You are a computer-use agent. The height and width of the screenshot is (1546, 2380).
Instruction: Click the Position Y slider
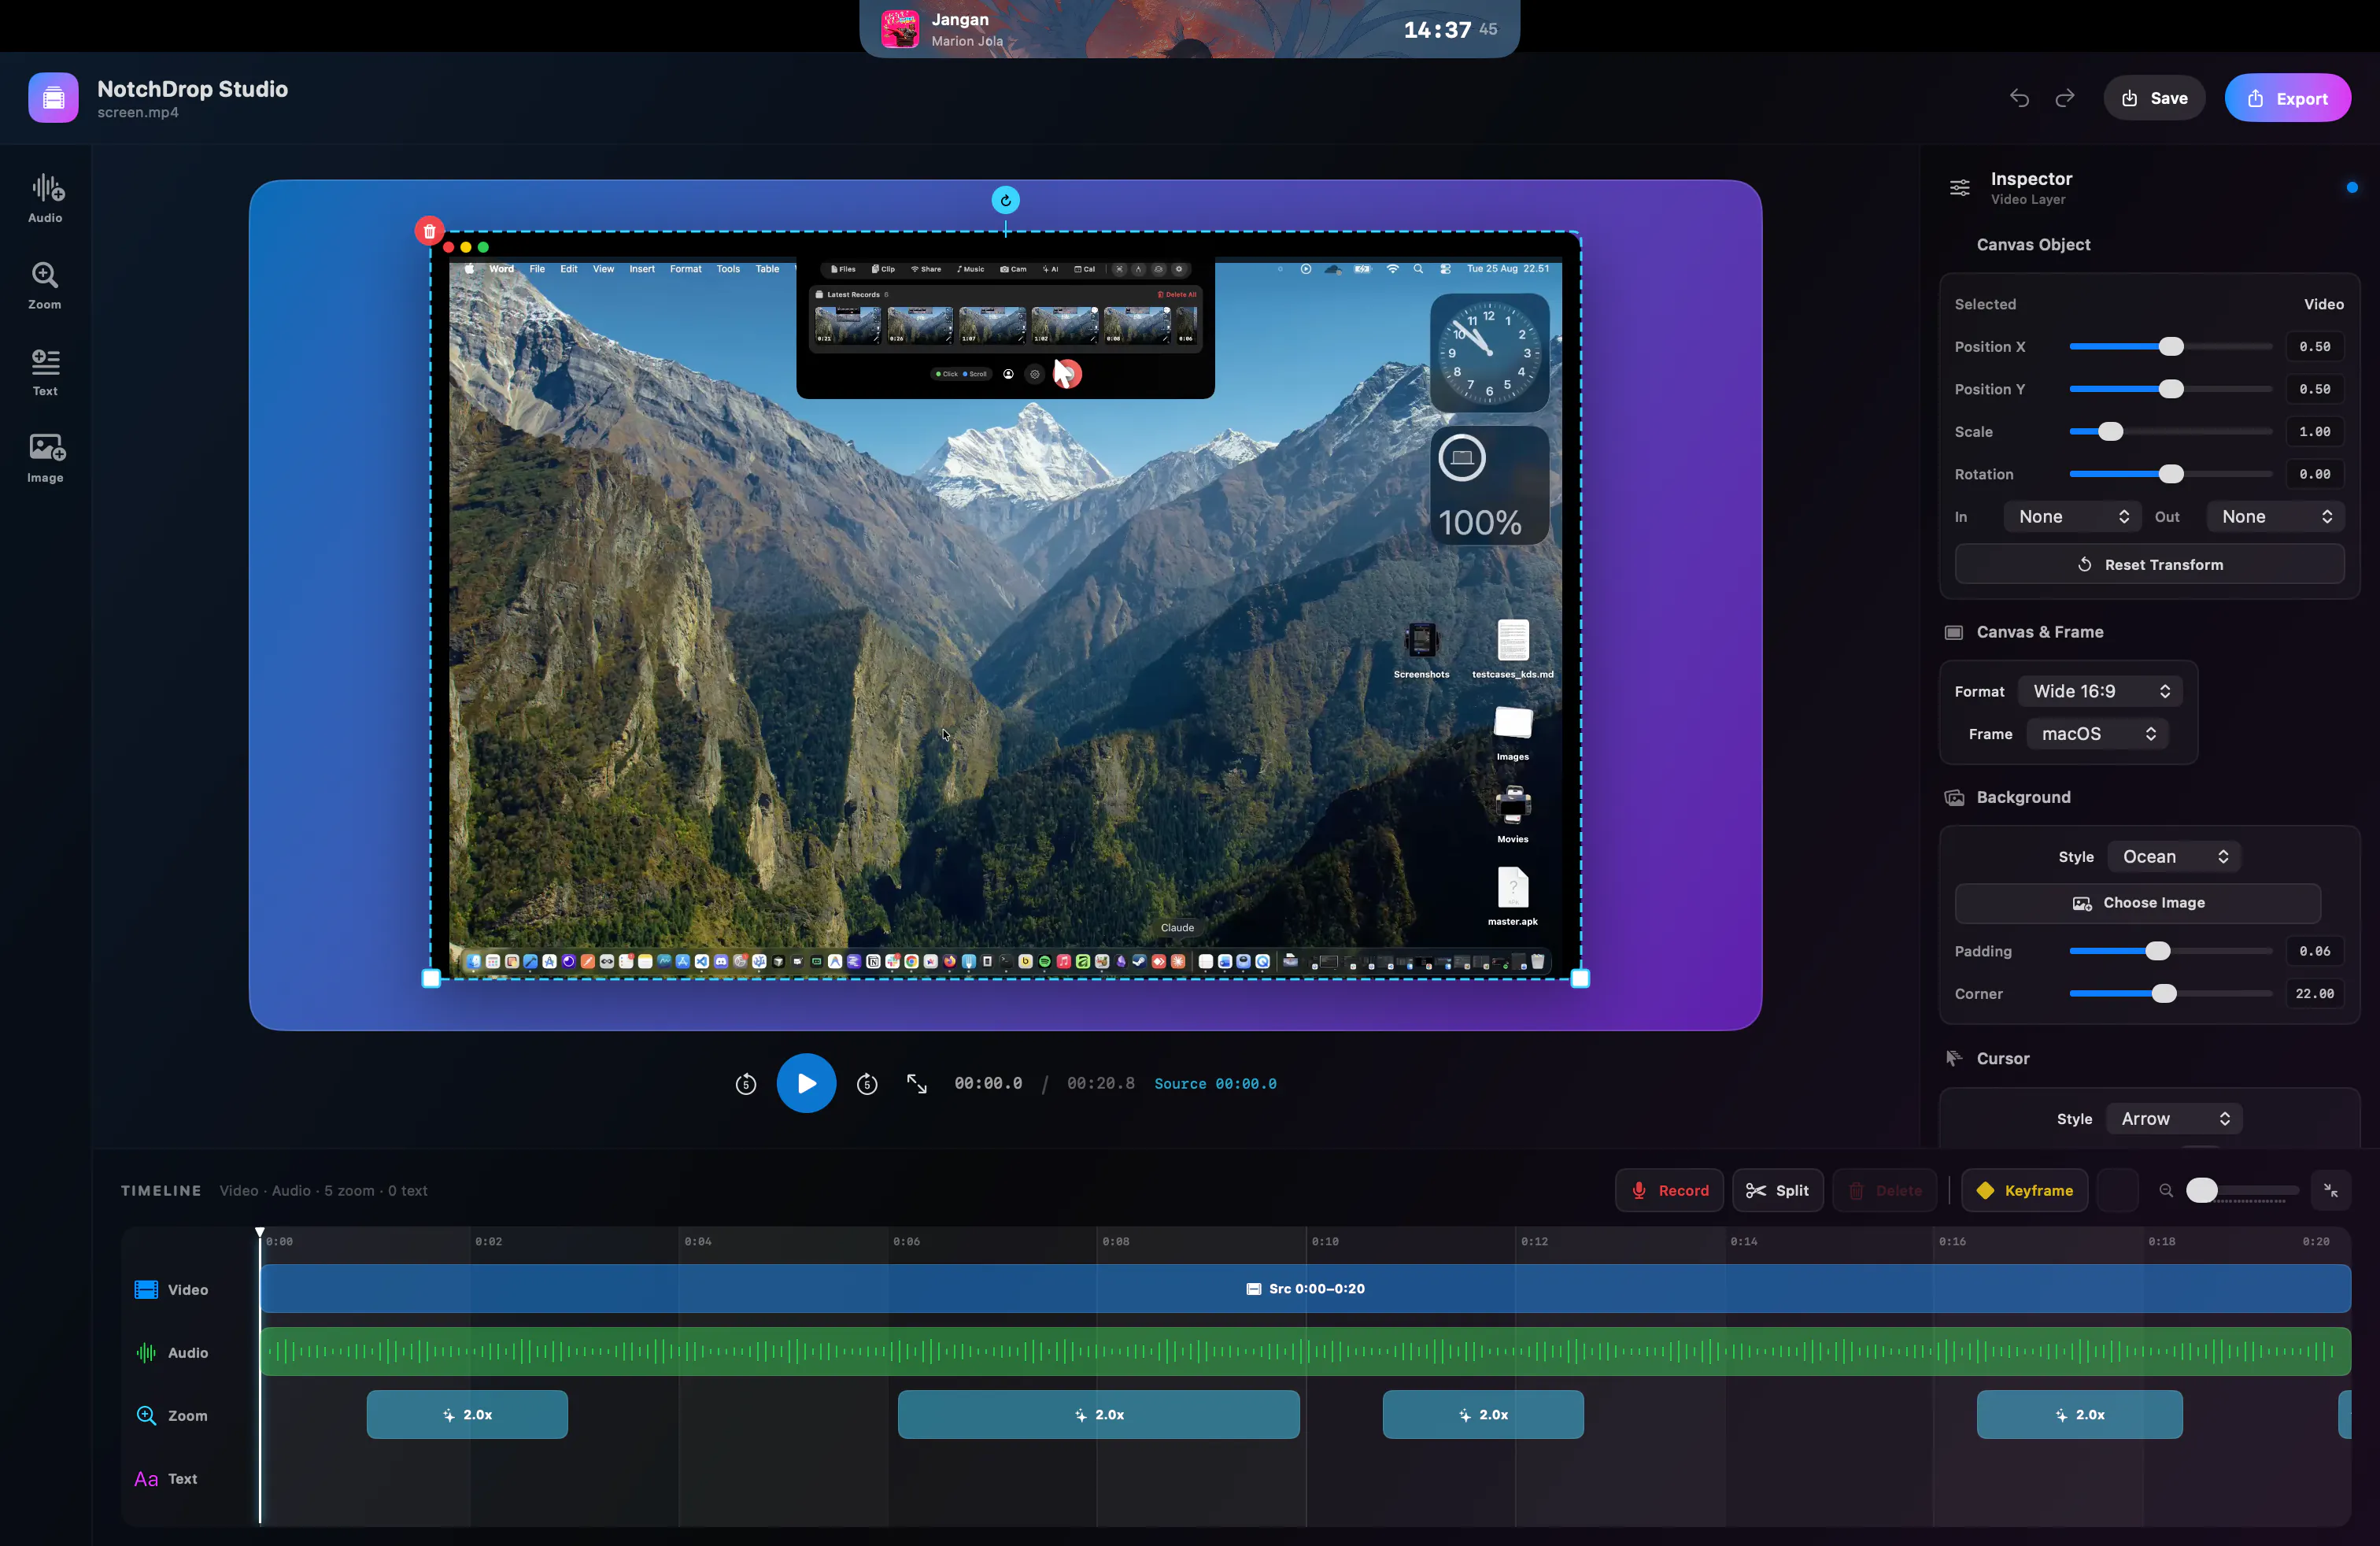pos(2171,389)
